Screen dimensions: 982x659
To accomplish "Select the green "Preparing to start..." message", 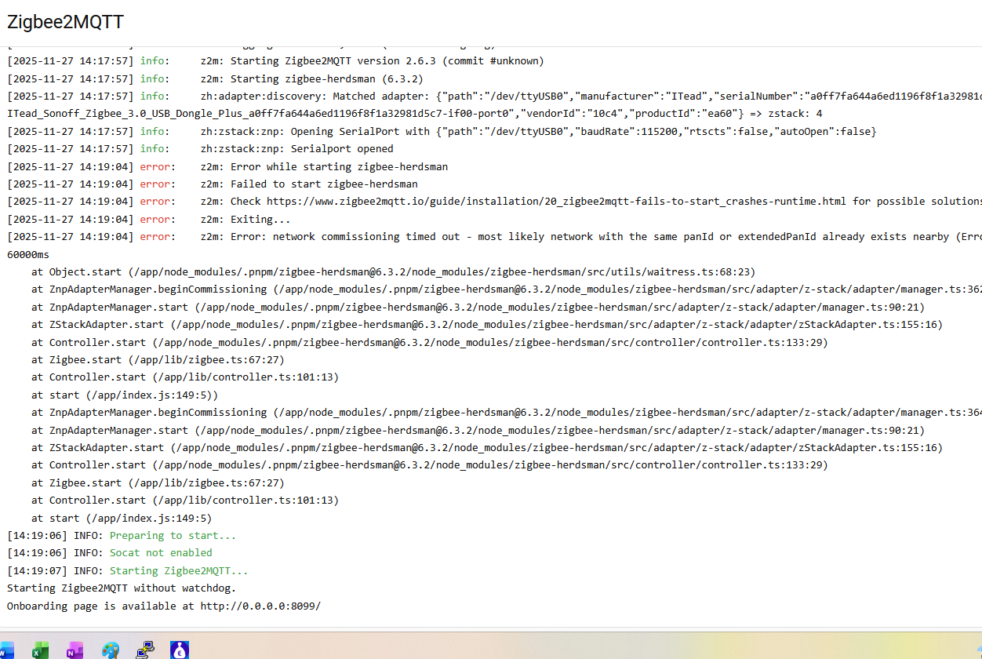I will 173,536.
